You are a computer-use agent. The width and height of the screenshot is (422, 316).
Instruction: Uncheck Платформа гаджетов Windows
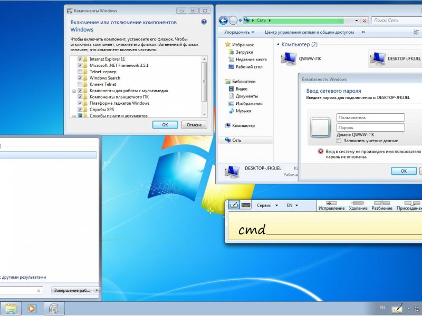pos(80,103)
